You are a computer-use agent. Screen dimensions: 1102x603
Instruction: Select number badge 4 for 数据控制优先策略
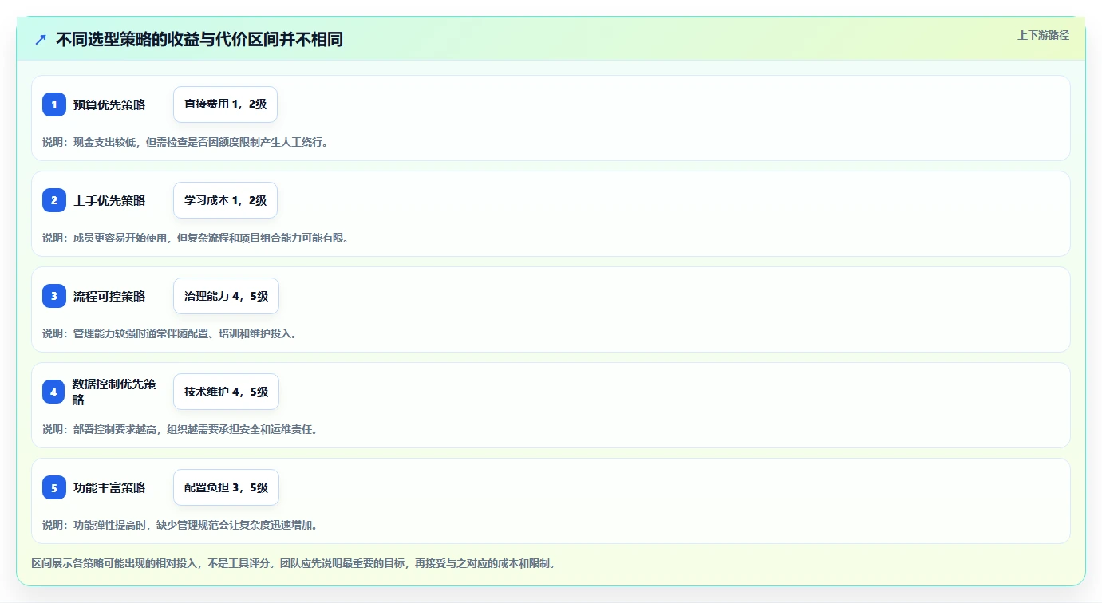click(54, 392)
